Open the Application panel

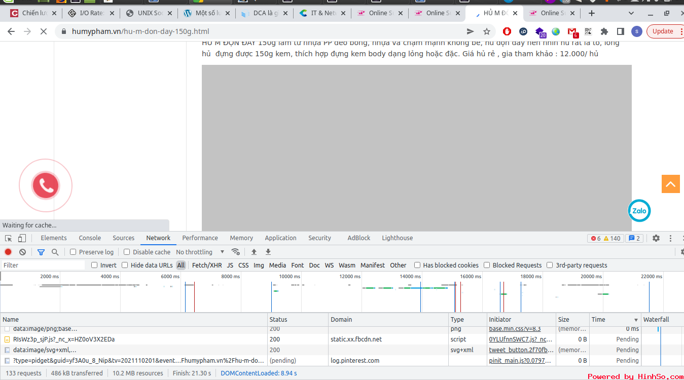(x=280, y=238)
